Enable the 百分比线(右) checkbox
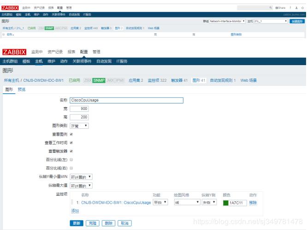The image size is (307, 230). pos(71,168)
